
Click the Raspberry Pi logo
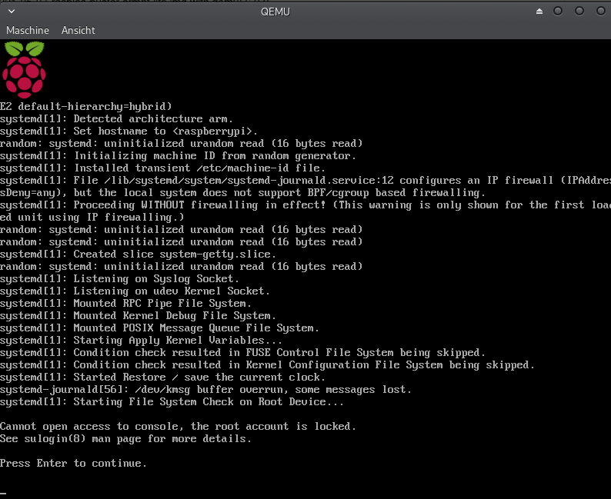pos(24,70)
